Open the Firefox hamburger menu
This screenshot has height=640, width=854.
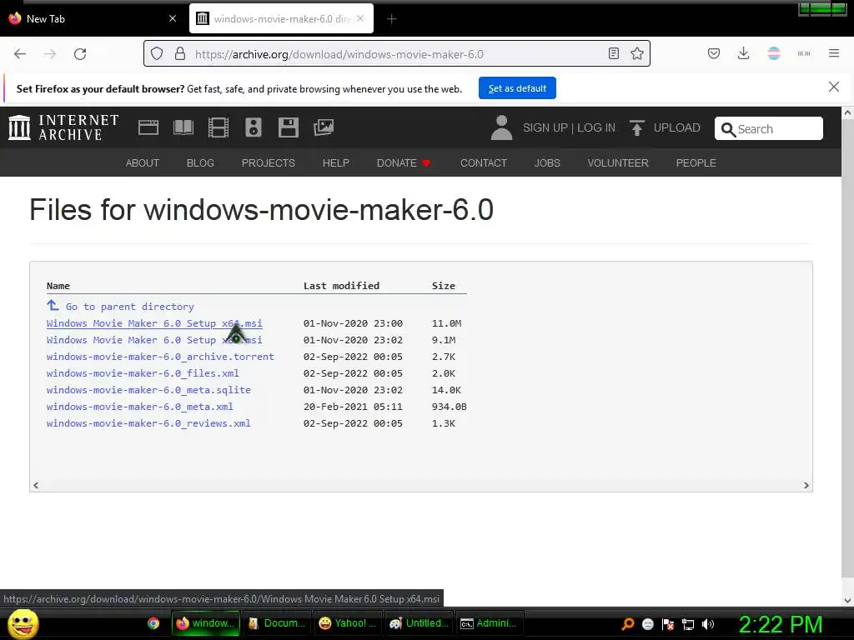pyautogui.click(x=834, y=53)
